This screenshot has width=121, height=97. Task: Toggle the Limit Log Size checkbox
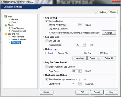click(x=47, y=41)
